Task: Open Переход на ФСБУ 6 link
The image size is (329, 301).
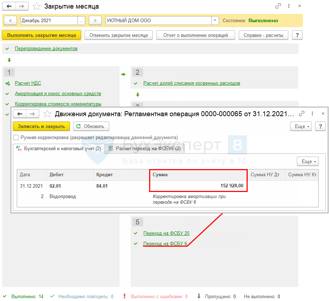Action: coord(165,243)
